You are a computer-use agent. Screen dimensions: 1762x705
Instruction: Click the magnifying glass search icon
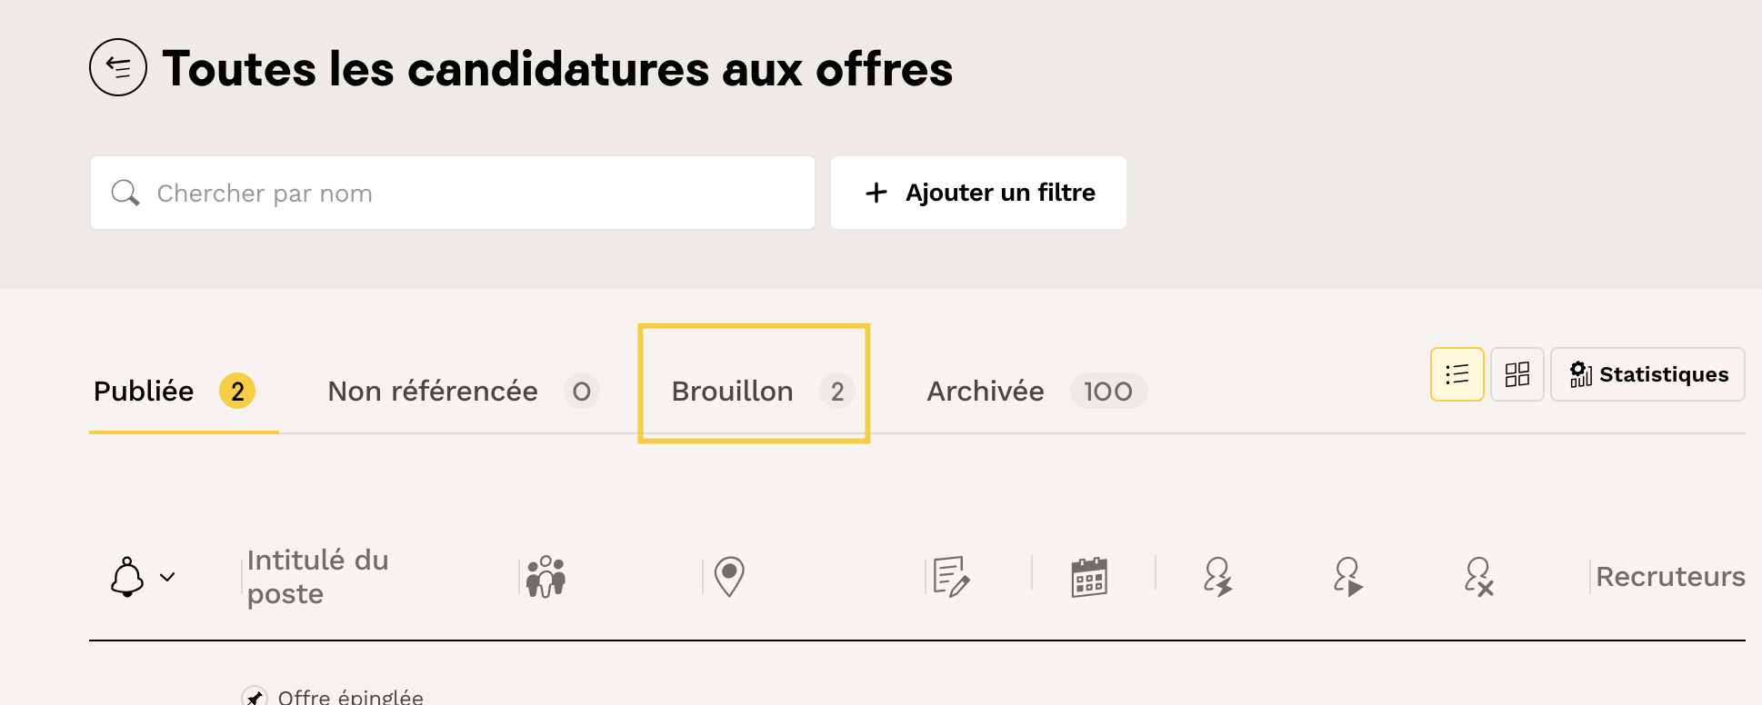point(125,193)
